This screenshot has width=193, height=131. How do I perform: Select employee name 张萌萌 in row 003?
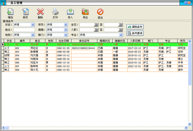click(x=34, y=52)
